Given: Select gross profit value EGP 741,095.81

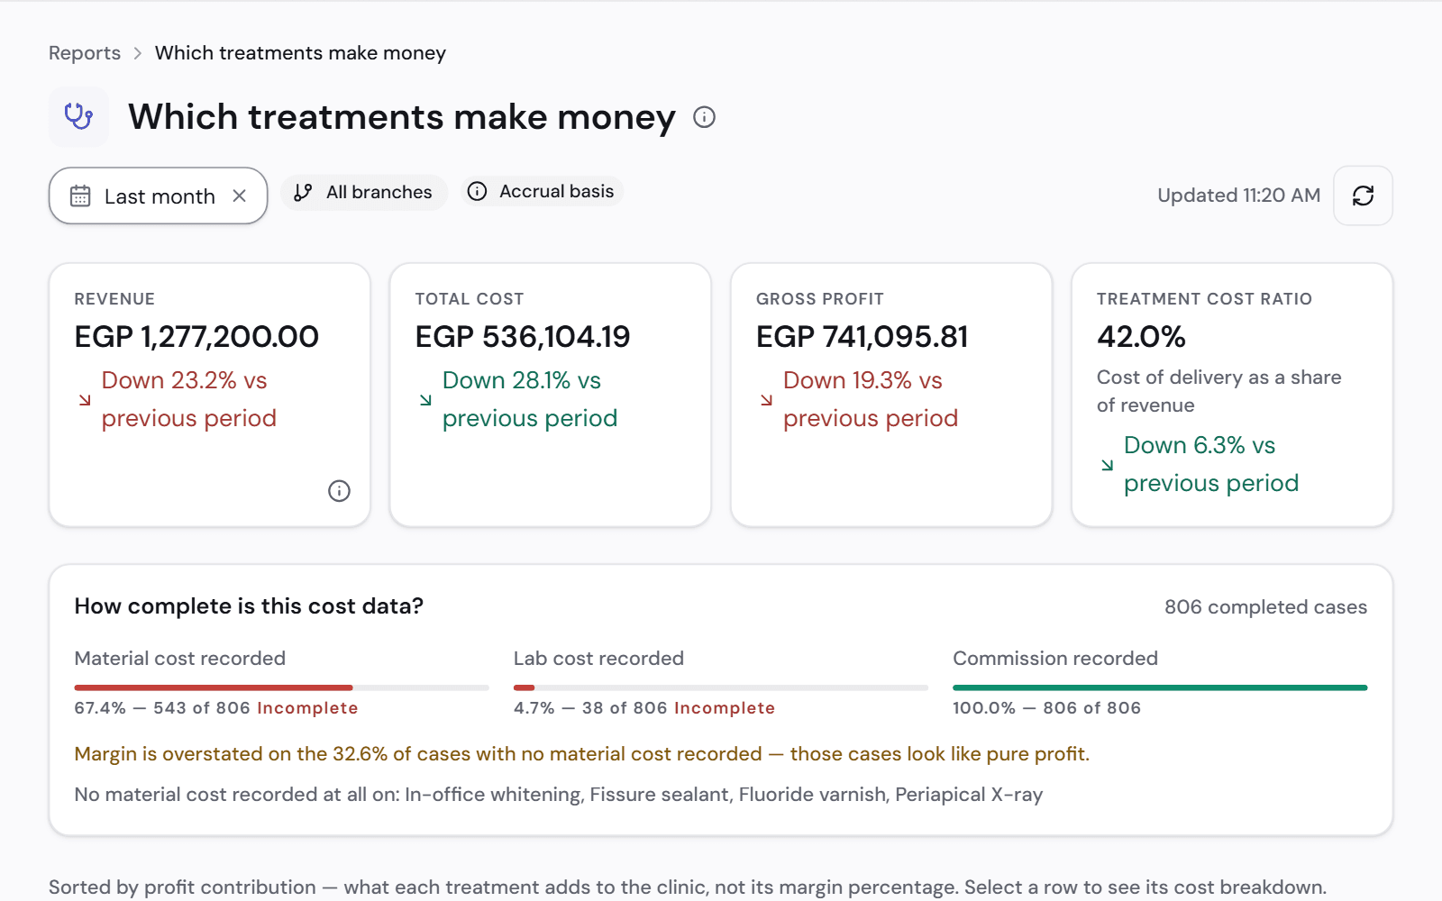Looking at the screenshot, I should (x=862, y=337).
